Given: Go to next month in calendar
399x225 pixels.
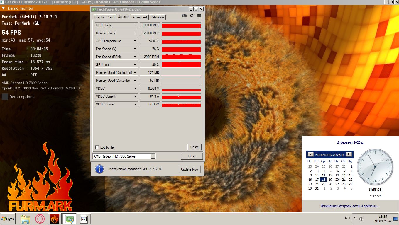Looking at the screenshot, I should [349, 154].
